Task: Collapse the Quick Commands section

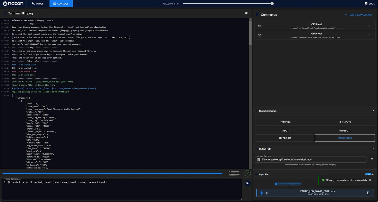Action: (373, 111)
